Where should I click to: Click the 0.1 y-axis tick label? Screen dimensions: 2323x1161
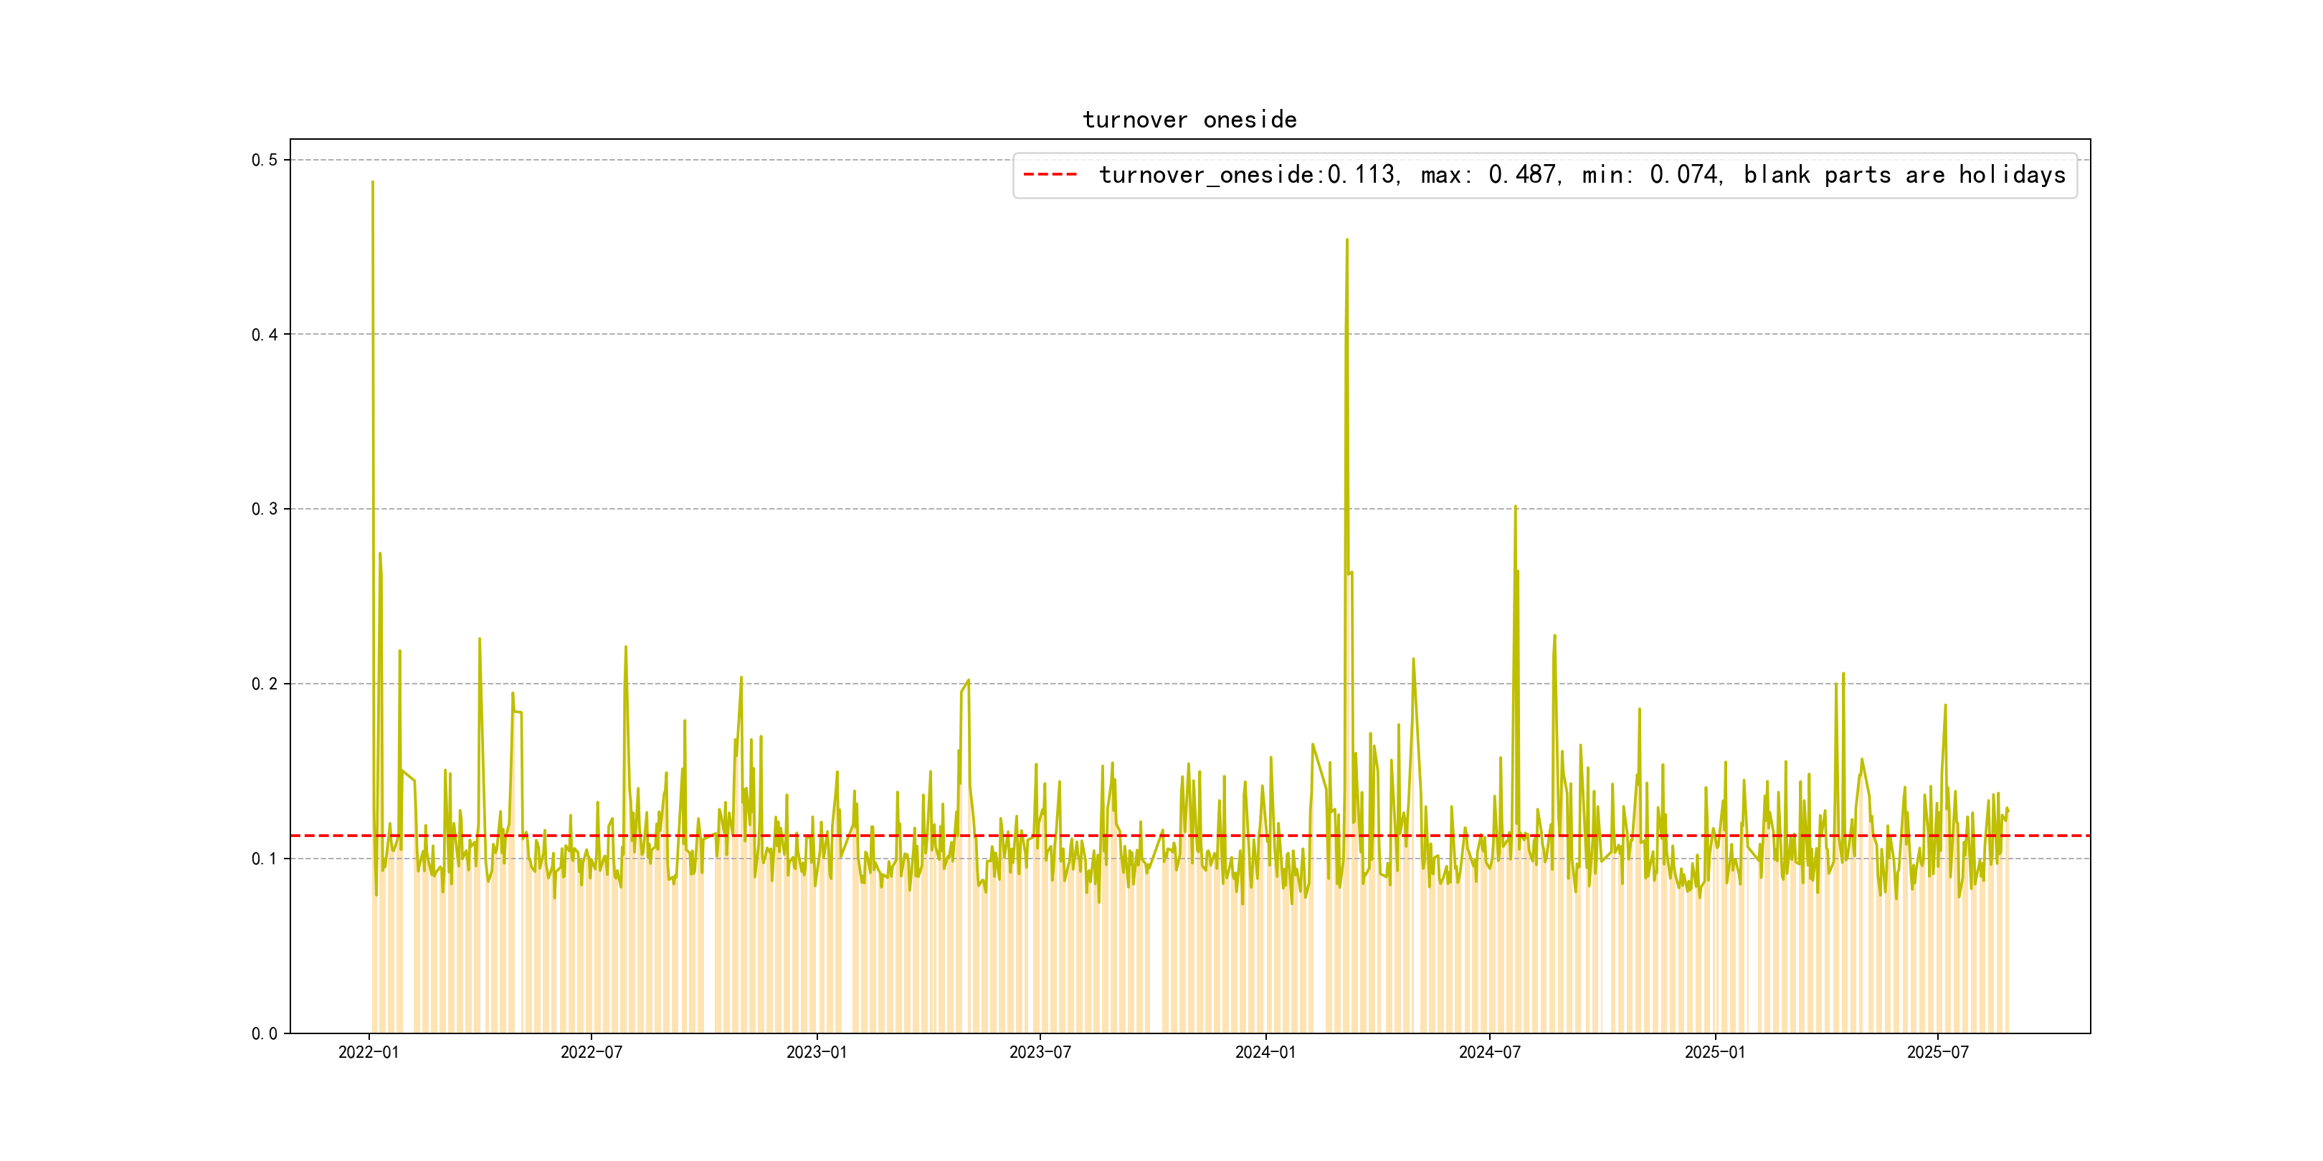pos(265,858)
